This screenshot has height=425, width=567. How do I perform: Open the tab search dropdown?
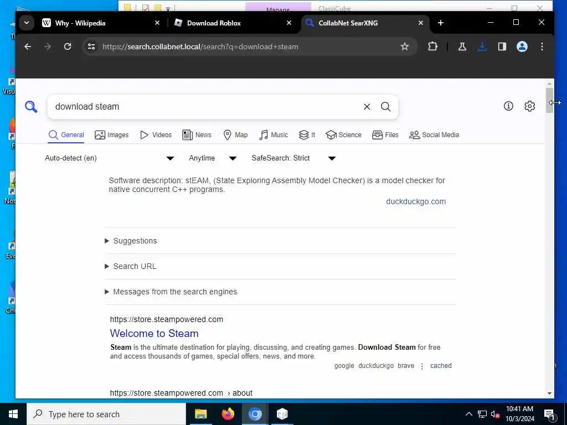pos(27,23)
